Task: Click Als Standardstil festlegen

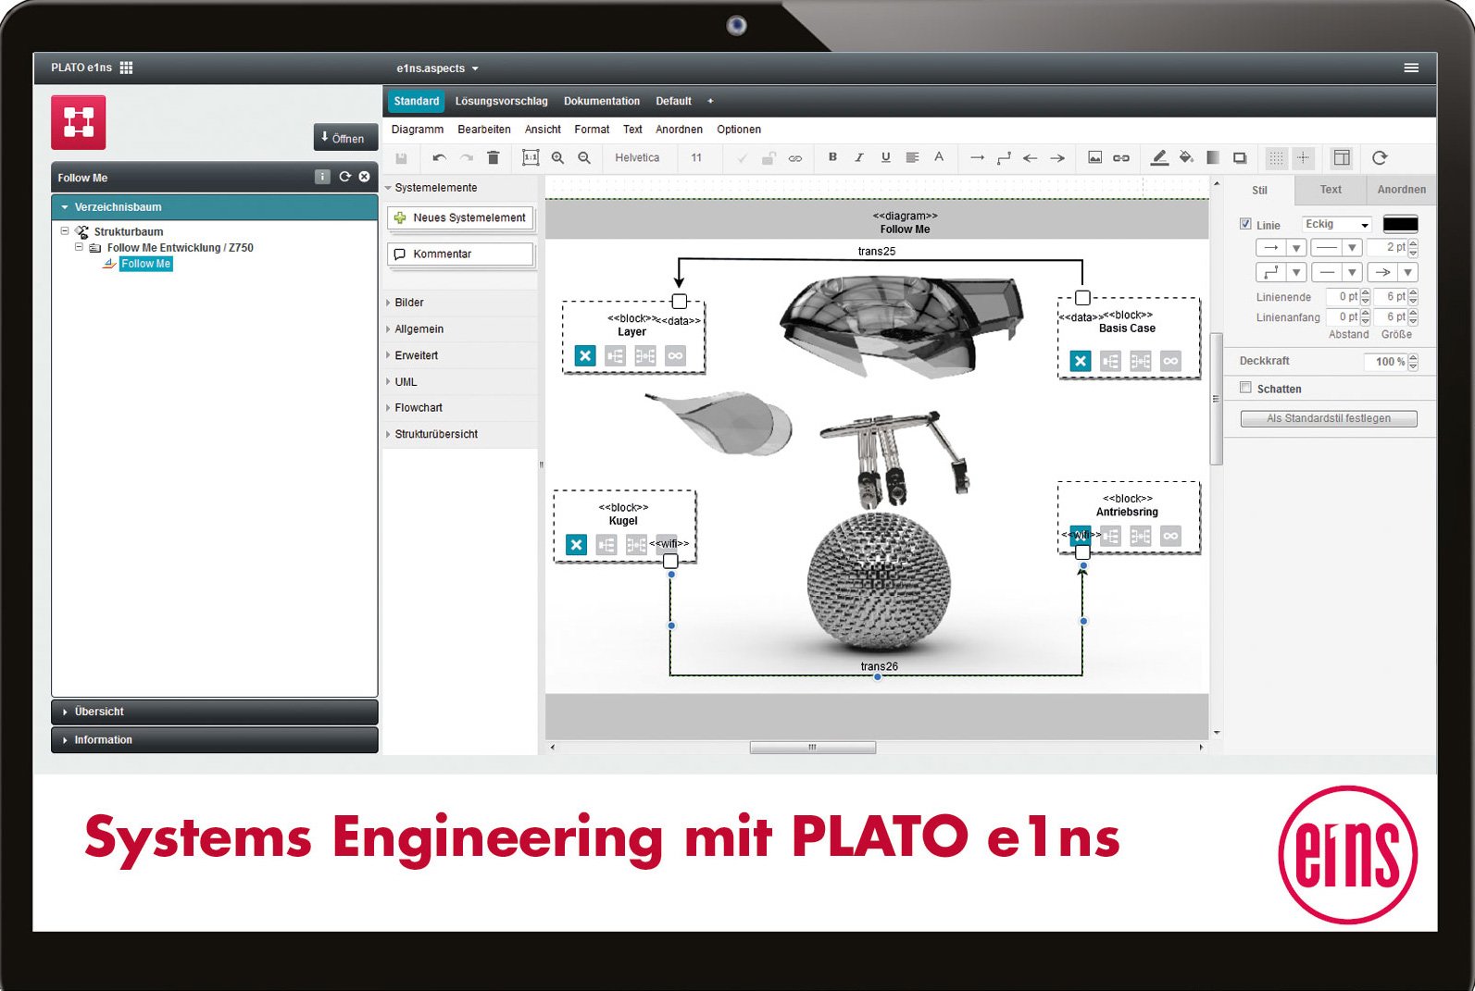Action: 1329,418
